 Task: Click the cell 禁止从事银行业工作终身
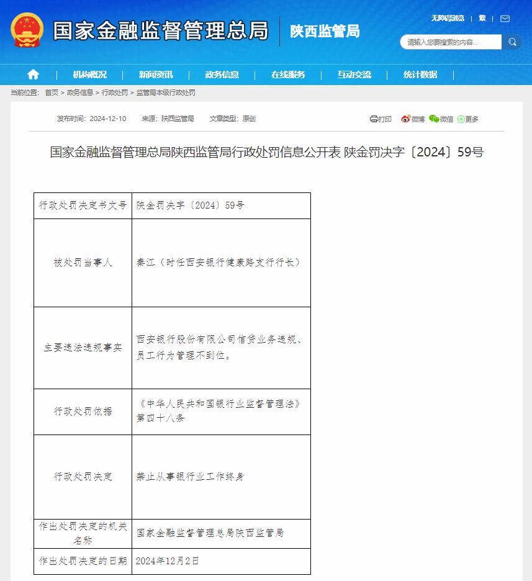(x=221, y=477)
